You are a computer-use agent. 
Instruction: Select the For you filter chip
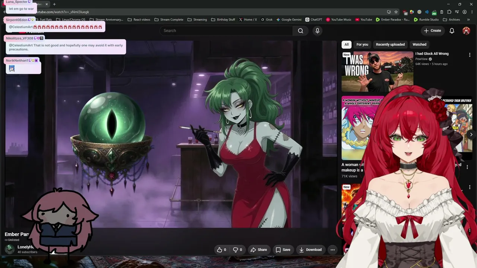point(362,44)
